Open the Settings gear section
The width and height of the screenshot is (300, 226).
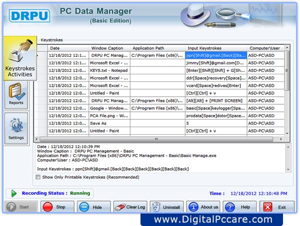tap(16, 128)
